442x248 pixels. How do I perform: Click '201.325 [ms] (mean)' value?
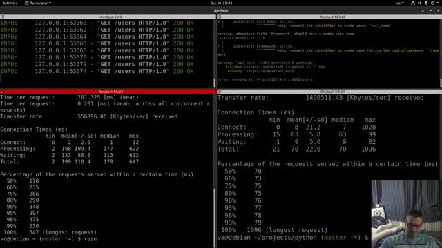[x=108, y=97]
